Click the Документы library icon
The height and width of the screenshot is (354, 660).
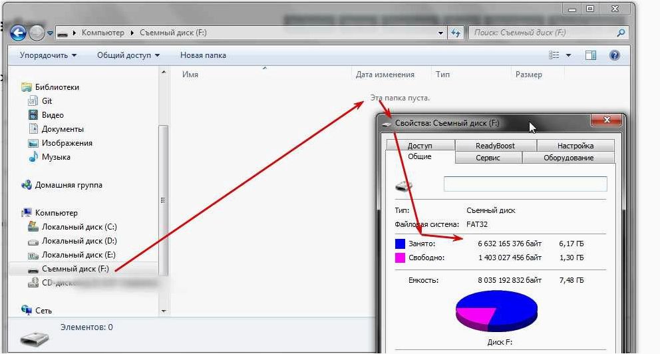33,129
